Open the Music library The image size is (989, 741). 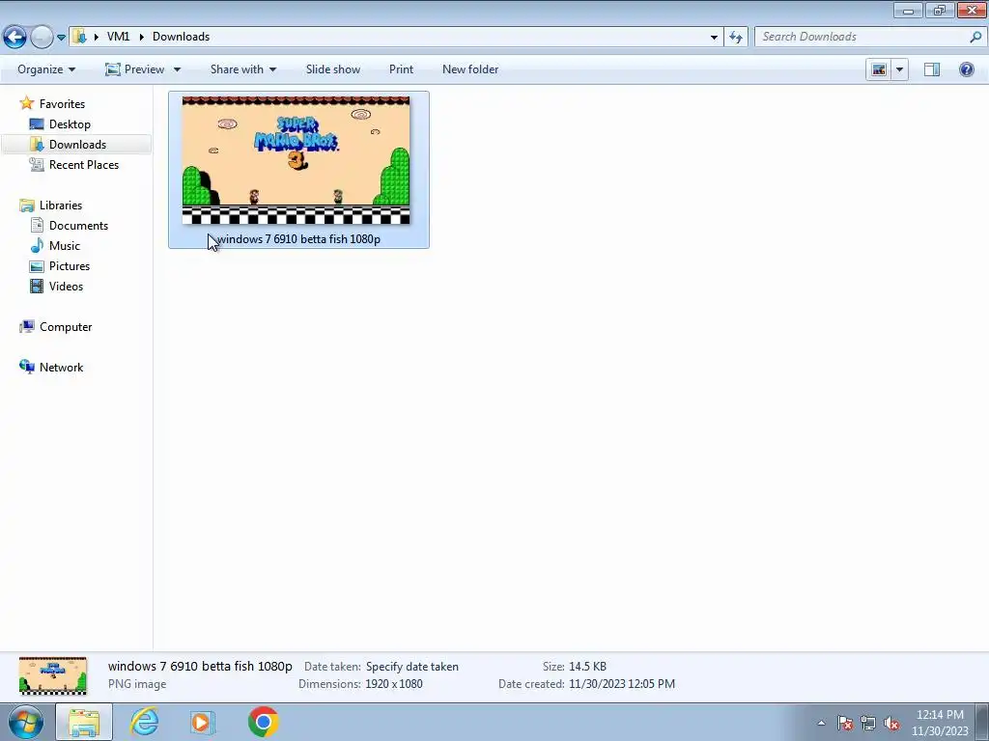coord(65,246)
